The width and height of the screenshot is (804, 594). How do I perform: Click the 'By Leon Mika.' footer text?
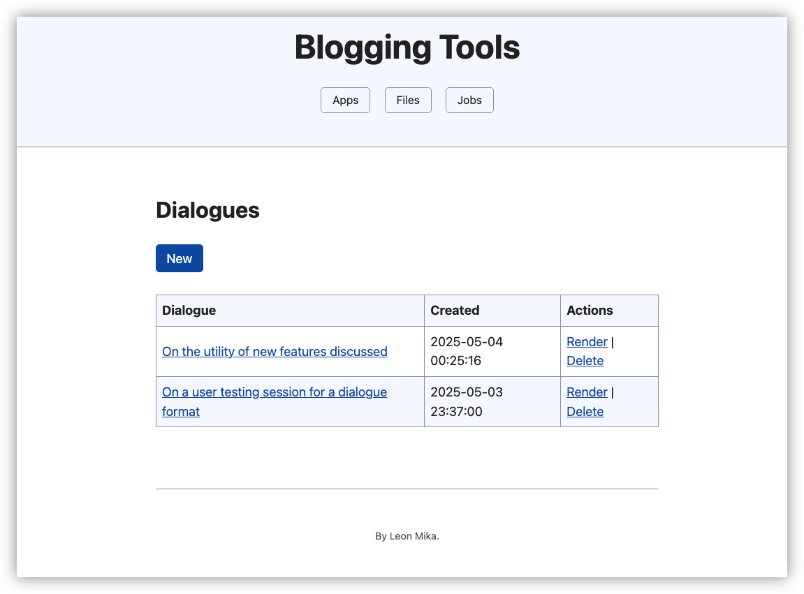tap(407, 536)
